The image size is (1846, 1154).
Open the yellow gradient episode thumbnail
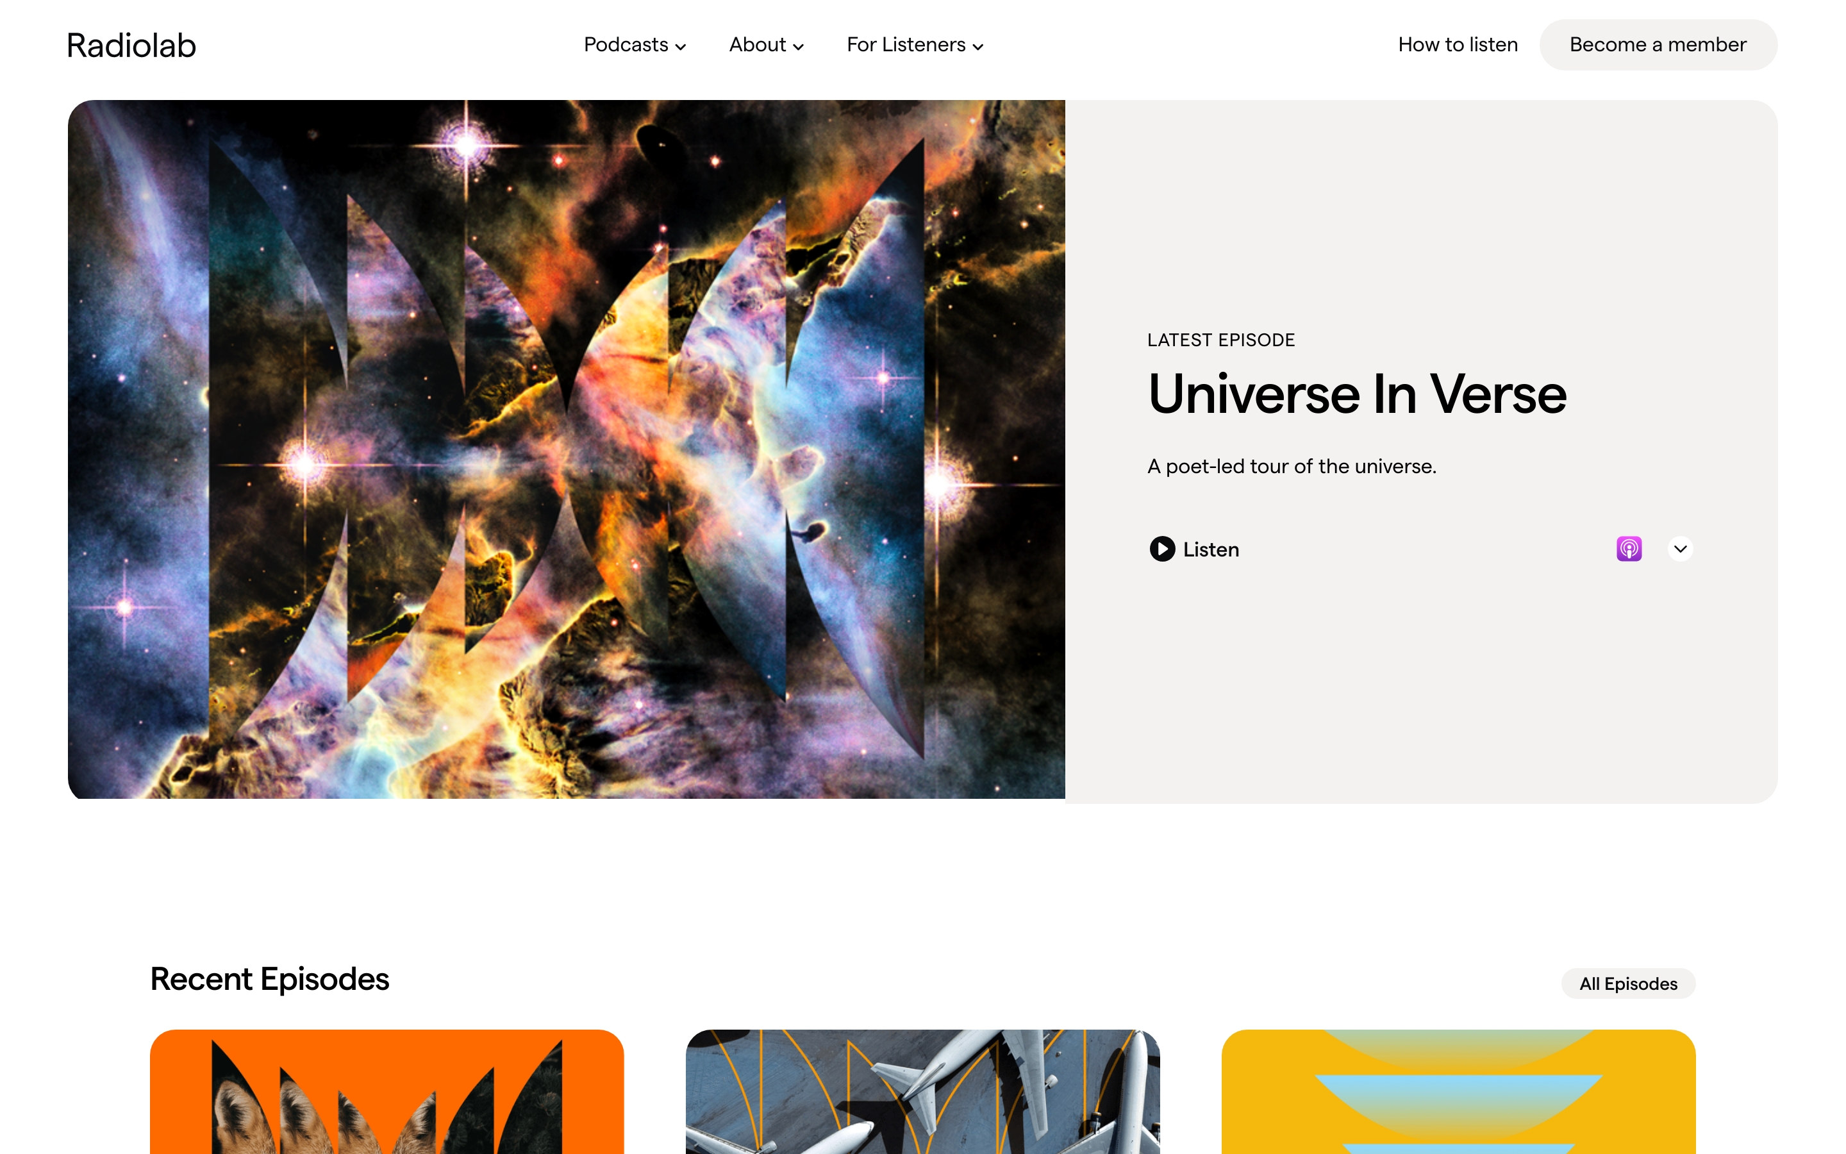pos(1458,1091)
